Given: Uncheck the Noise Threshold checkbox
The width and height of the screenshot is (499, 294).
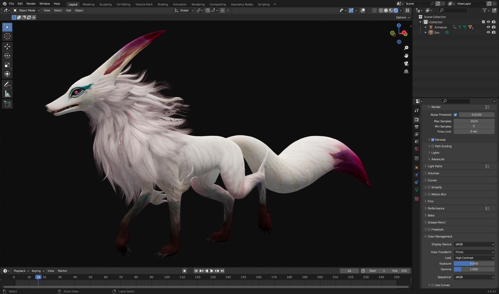Looking at the screenshot, I should [x=455, y=115].
